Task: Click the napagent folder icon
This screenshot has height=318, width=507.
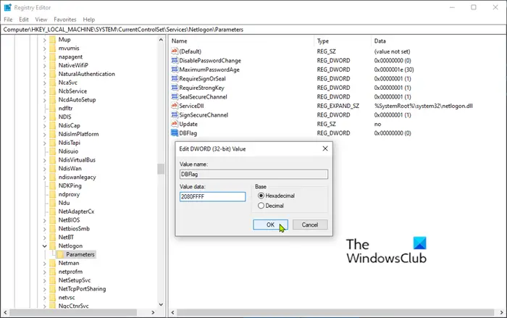Action: [53, 57]
